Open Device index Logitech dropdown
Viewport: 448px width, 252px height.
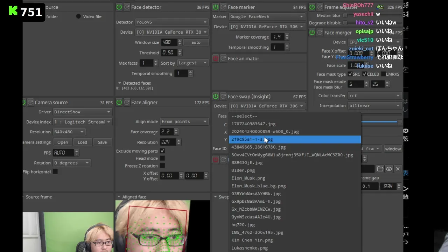pos(82,122)
